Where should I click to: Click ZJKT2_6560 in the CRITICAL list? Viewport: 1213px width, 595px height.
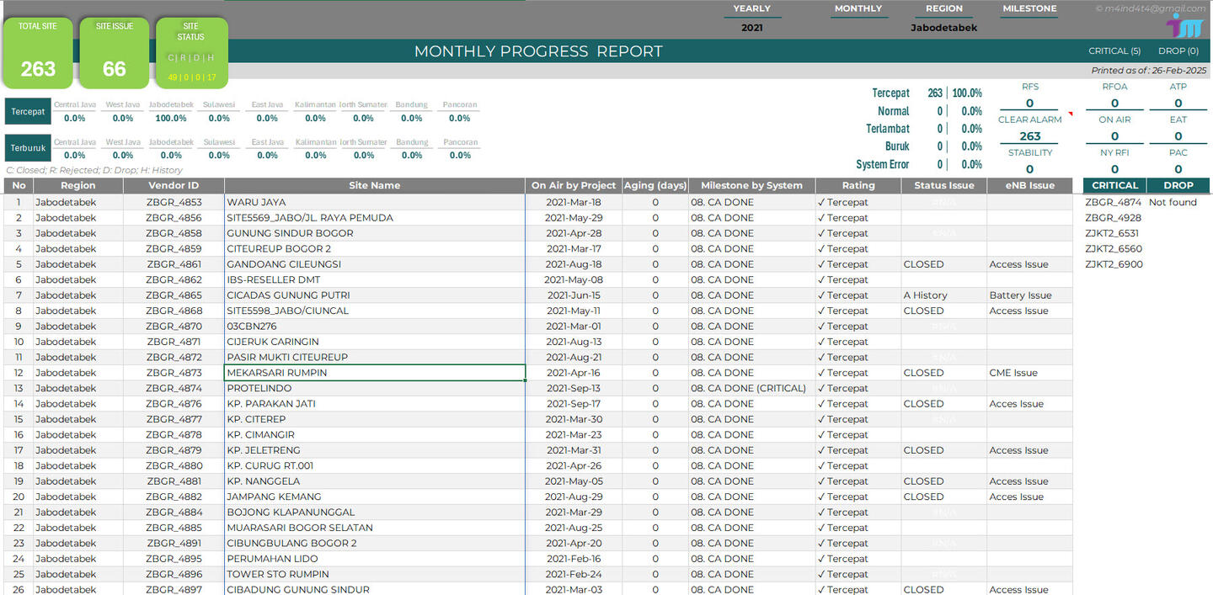(x=1114, y=248)
